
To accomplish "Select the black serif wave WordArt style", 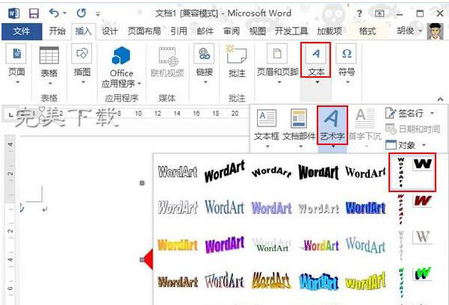I will [x=365, y=172].
